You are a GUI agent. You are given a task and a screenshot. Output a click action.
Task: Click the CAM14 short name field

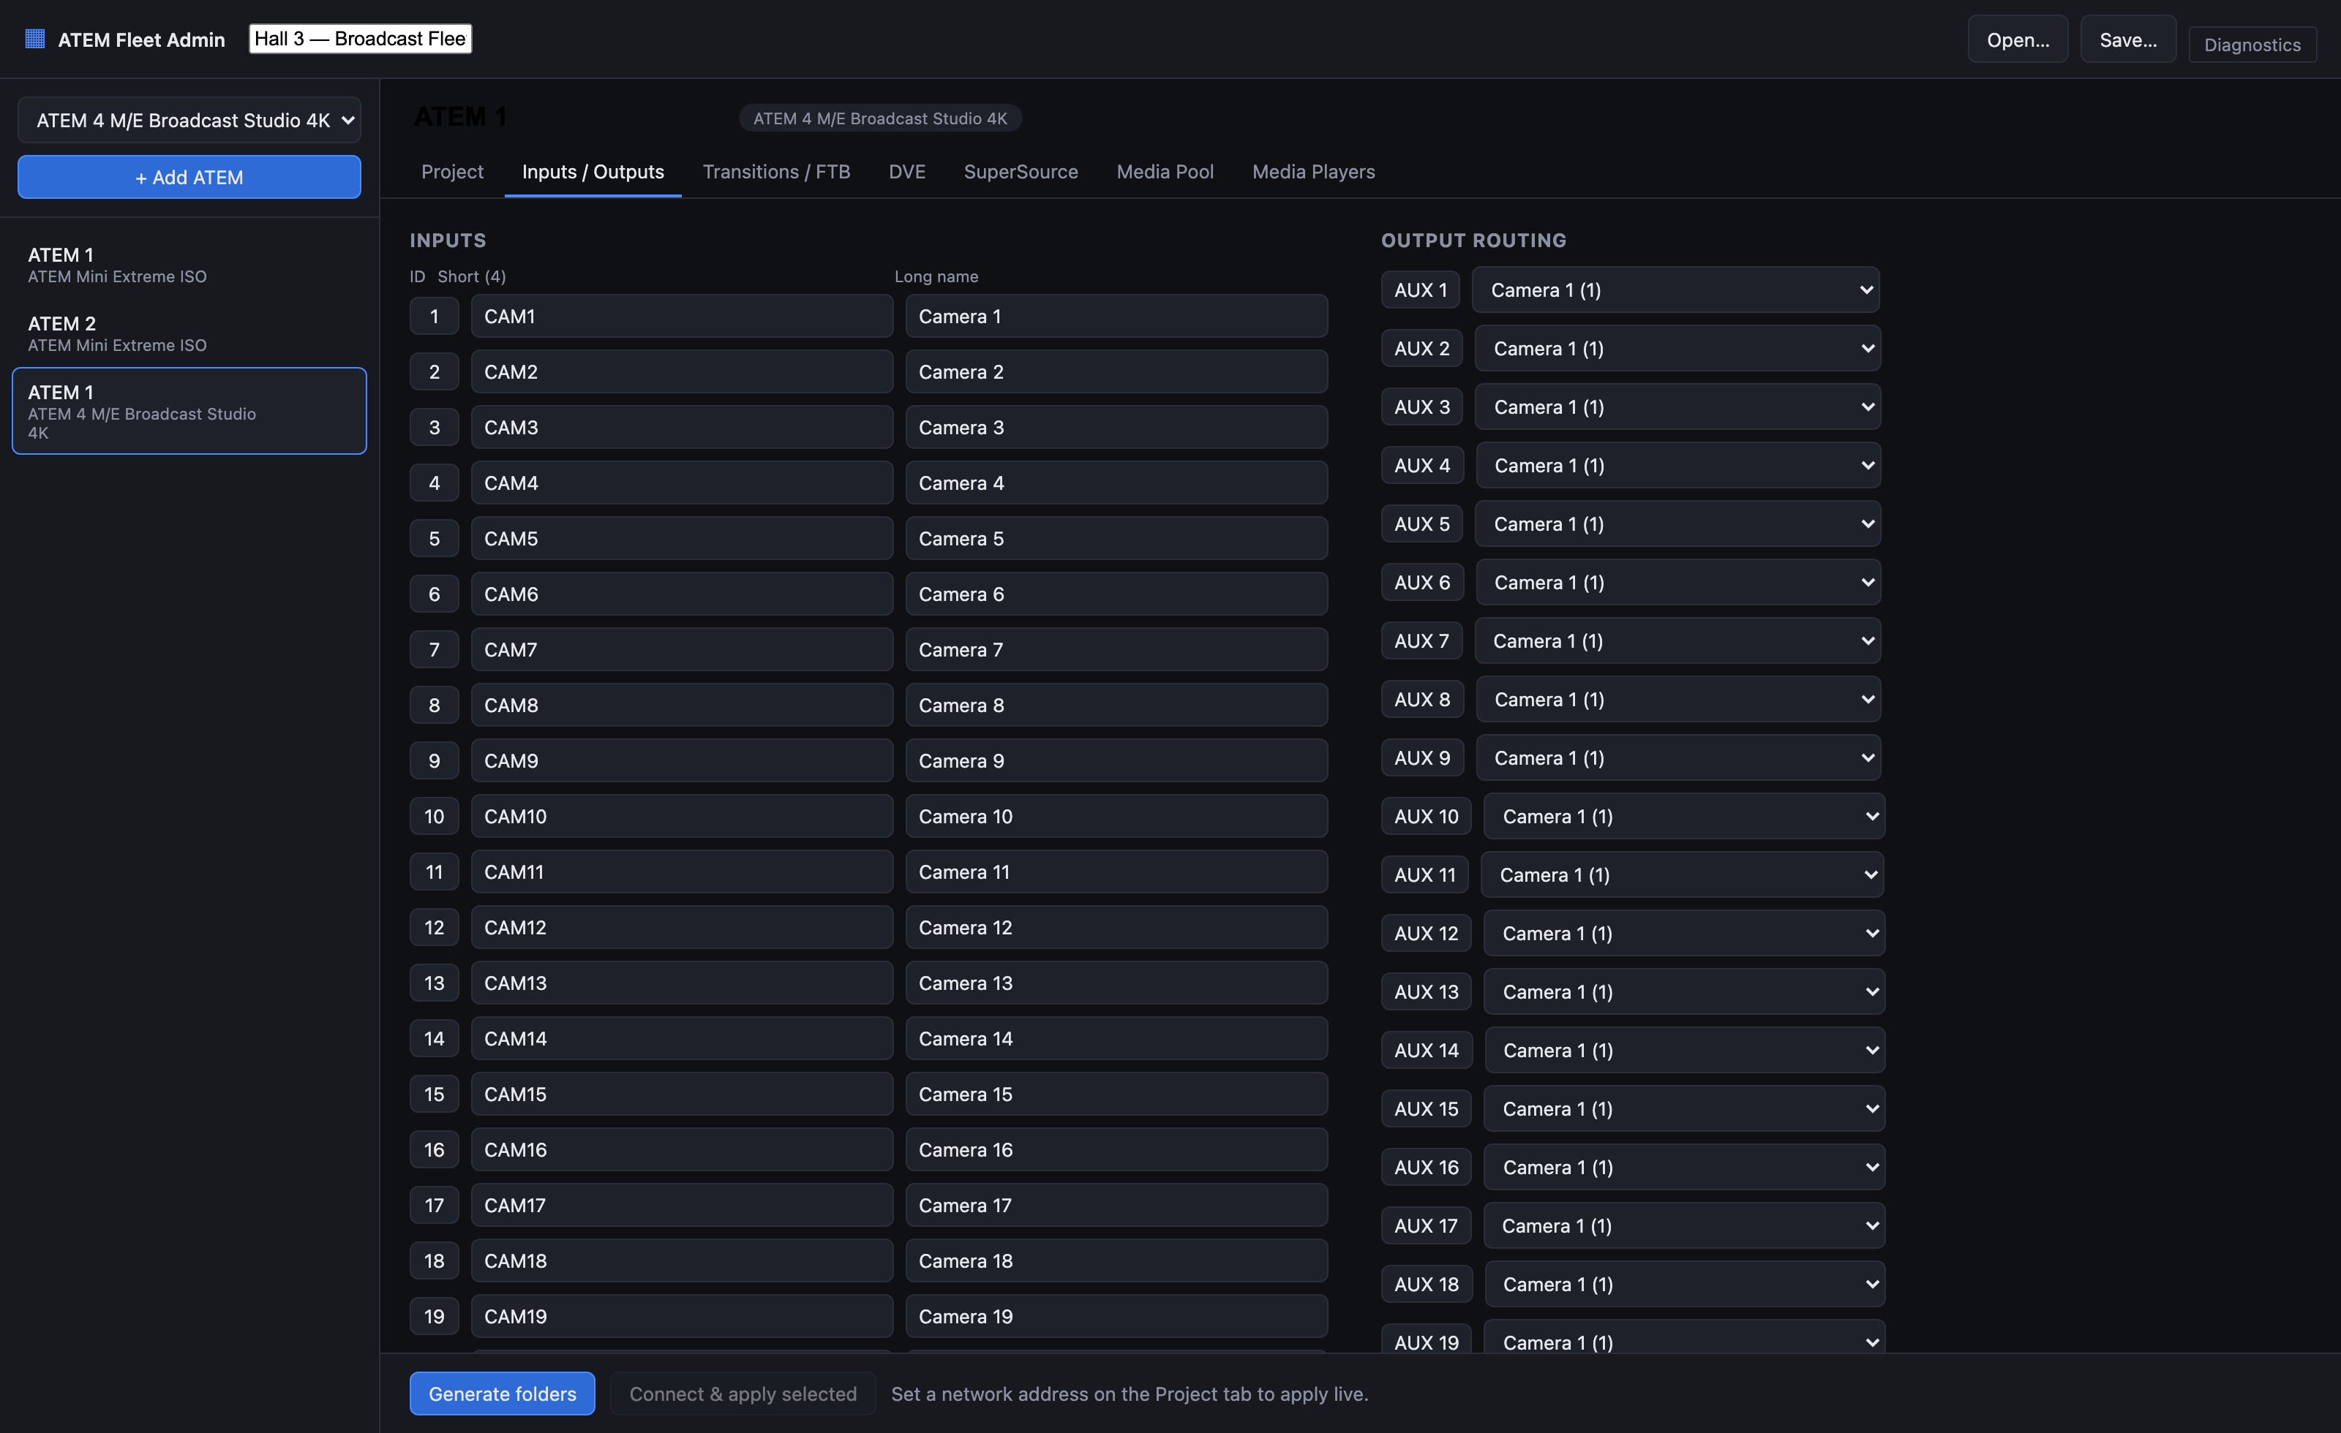[681, 1039]
